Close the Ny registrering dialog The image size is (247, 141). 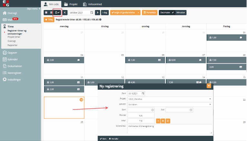point(209,86)
